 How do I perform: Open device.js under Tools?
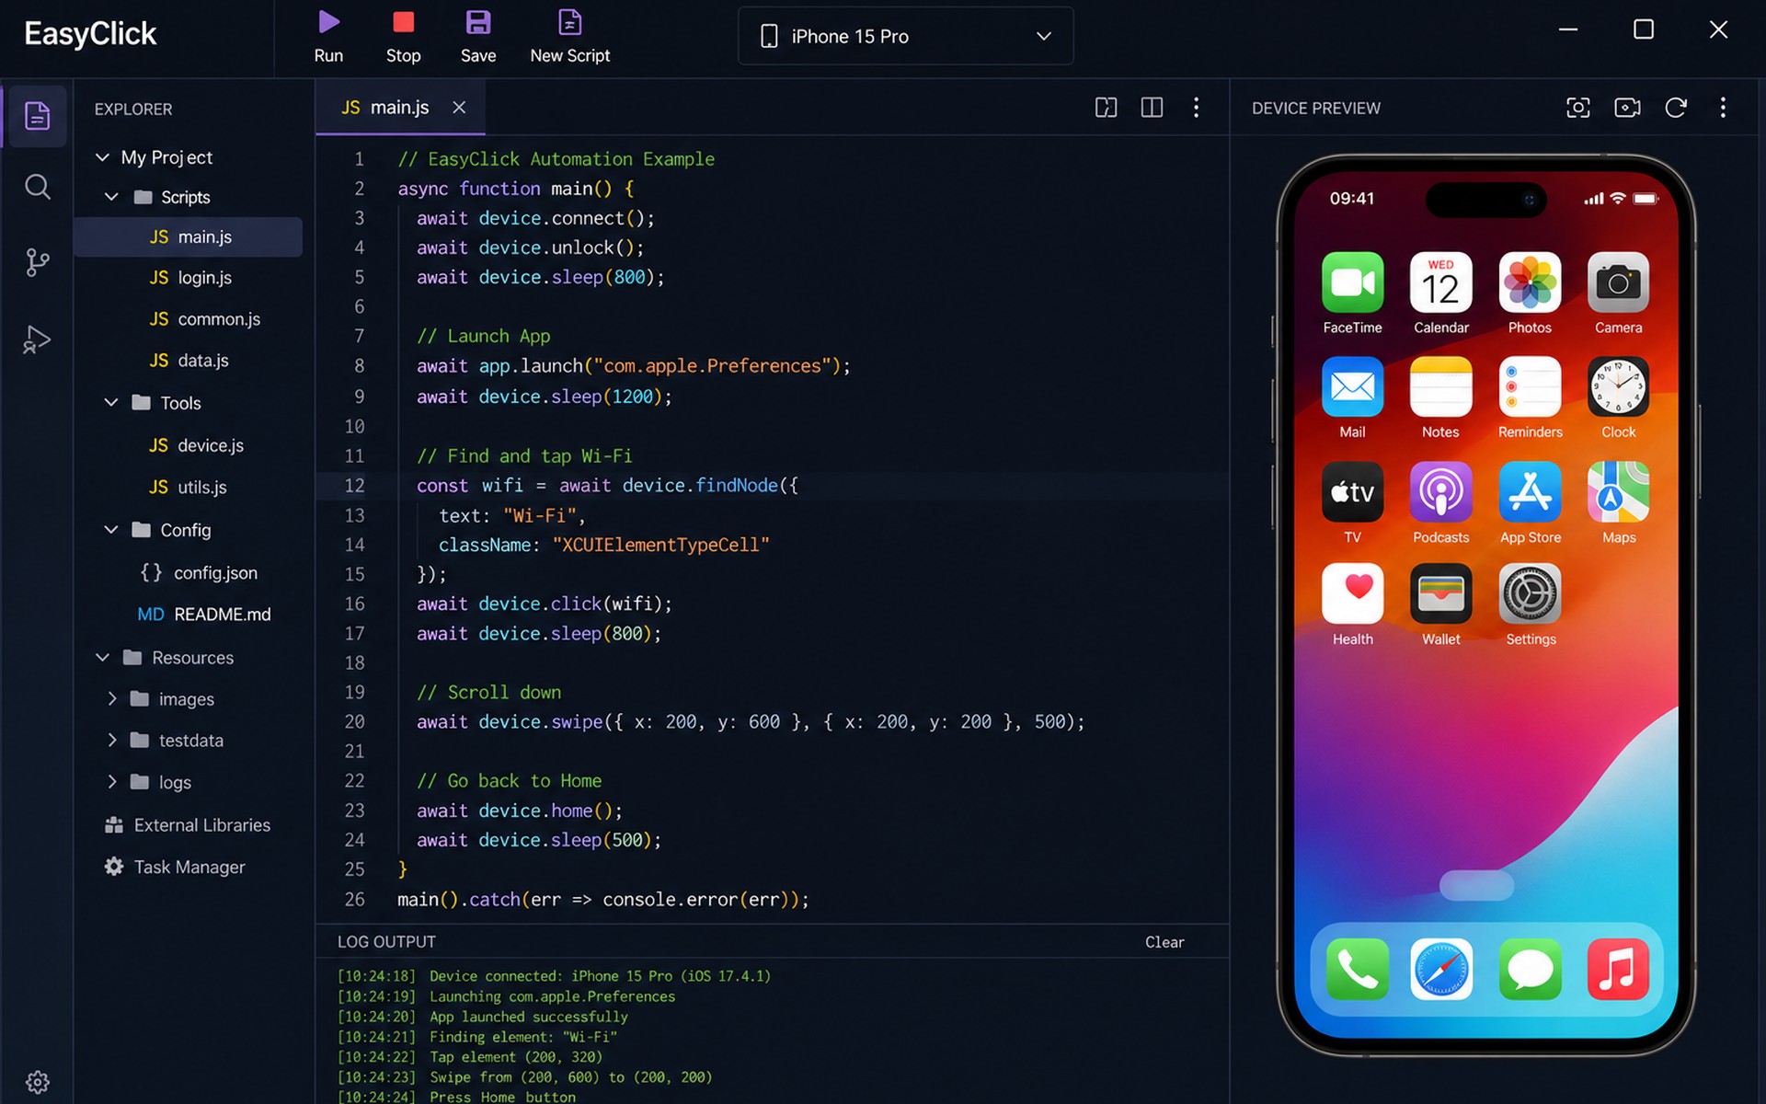tap(196, 445)
